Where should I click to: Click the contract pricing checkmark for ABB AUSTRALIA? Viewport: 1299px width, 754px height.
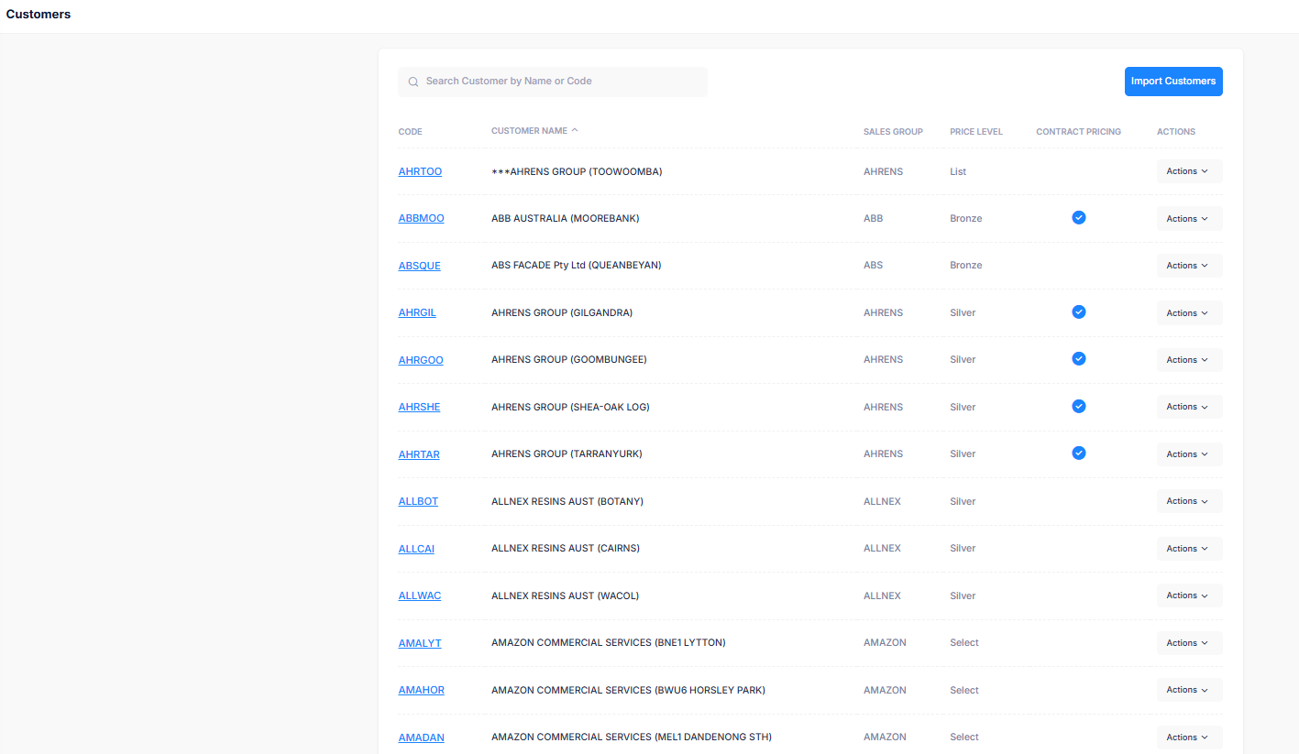1079,217
